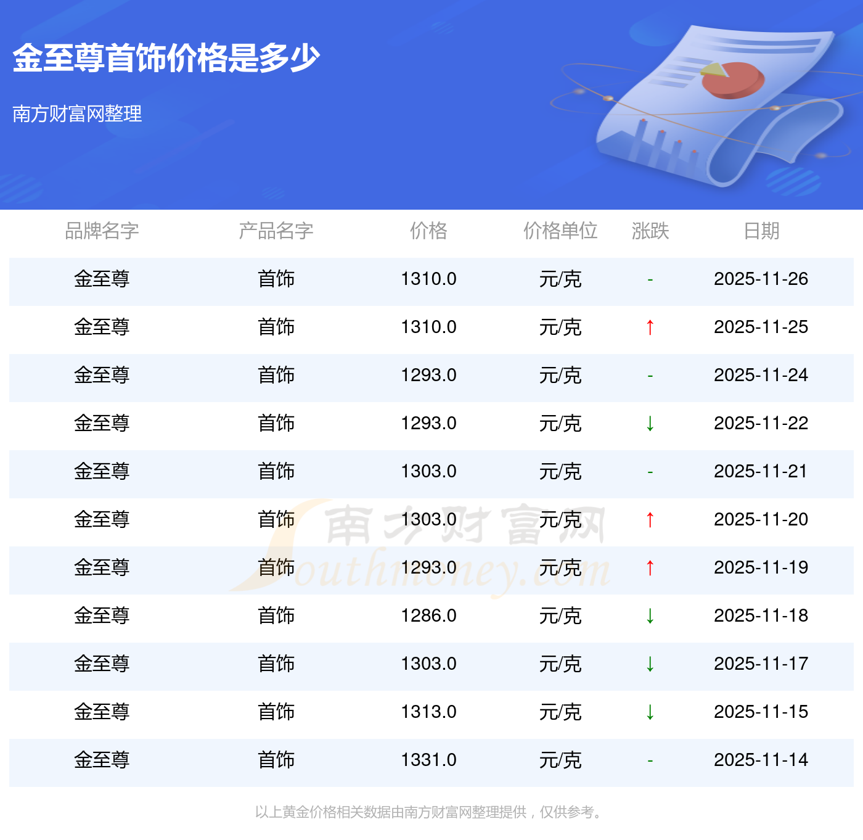Click the green down arrow for 2025-11-22
863x840 pixels.
coord(650,424)
